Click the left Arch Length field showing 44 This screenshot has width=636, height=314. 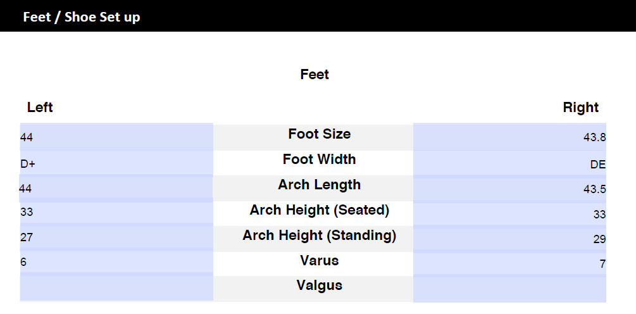coord(116,188)
